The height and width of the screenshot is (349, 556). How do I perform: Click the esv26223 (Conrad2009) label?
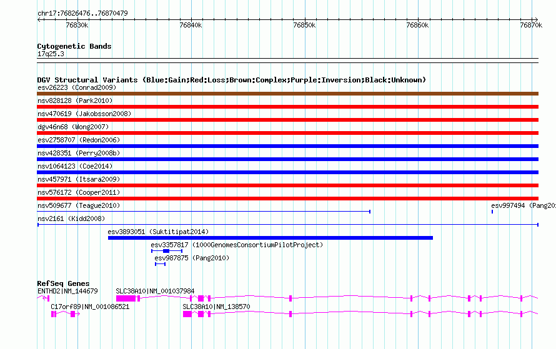click(77, 87)
